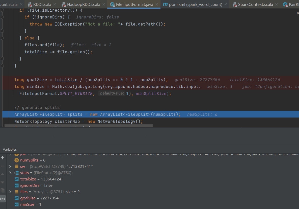Click the highlighted ArrayList<FileSplit> splits line

click(150, 114)
